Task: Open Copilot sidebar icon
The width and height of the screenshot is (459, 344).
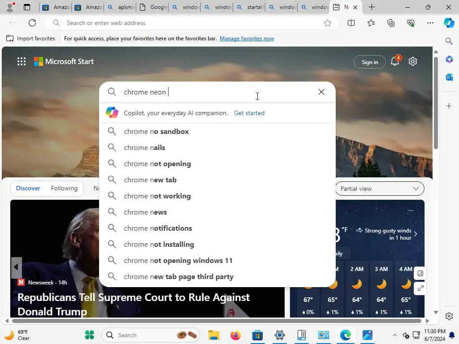Action: [x=449, y=23]
